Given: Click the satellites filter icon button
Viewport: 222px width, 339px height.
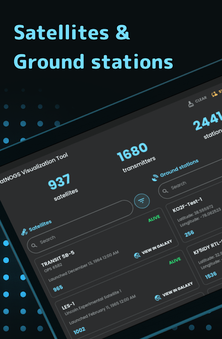Looking at the screenshot, I should point(142,201).
